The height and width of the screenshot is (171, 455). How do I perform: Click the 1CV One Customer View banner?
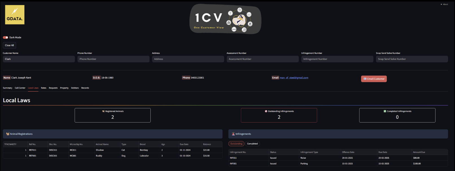225,19
